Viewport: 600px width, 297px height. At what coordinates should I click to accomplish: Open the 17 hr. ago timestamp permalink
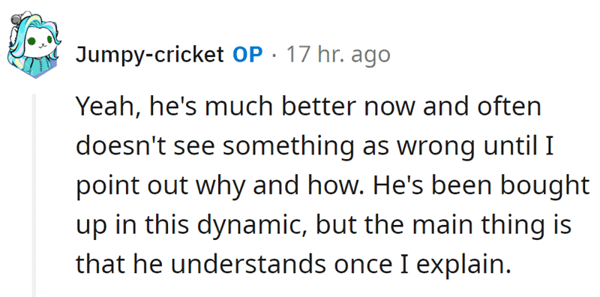tap(338, 55)
